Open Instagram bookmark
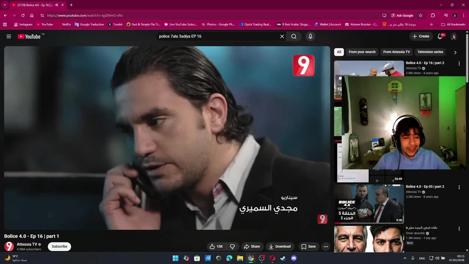The width and height of the screenshot is (469, 264). point(23,25)
